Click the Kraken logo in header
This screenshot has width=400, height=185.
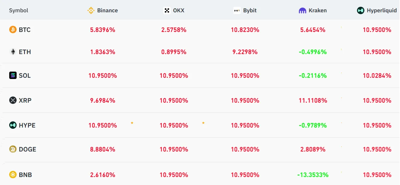click(303, 10)
